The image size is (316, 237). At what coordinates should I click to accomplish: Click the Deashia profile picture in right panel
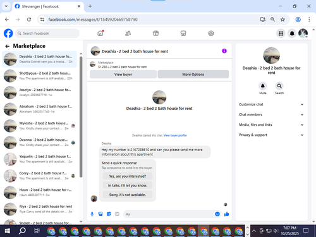(271, 56)
